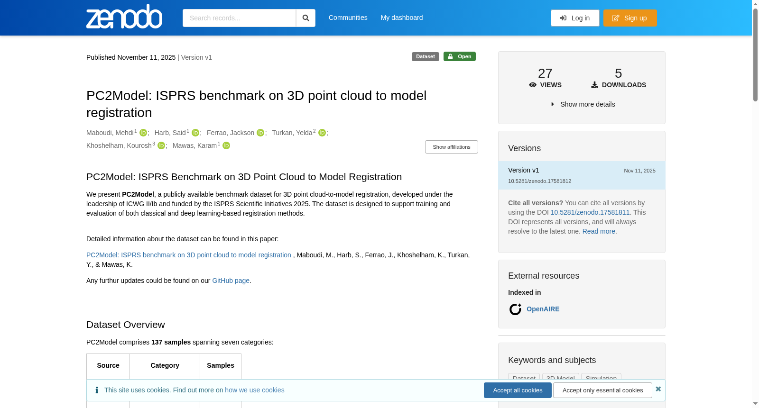Image resolution: width=759 pixels, height=408 pixels.
Task: Open ORCID icon next to Ferrao, Jackson
Action: click(260, 133)
